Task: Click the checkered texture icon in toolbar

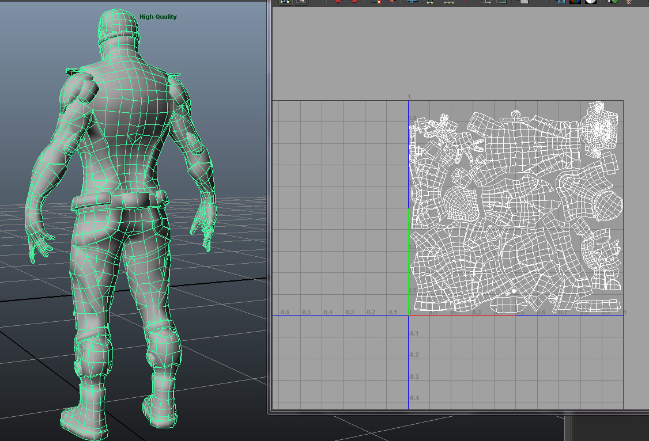Action: pyautogui.click(x=628, y=2)
